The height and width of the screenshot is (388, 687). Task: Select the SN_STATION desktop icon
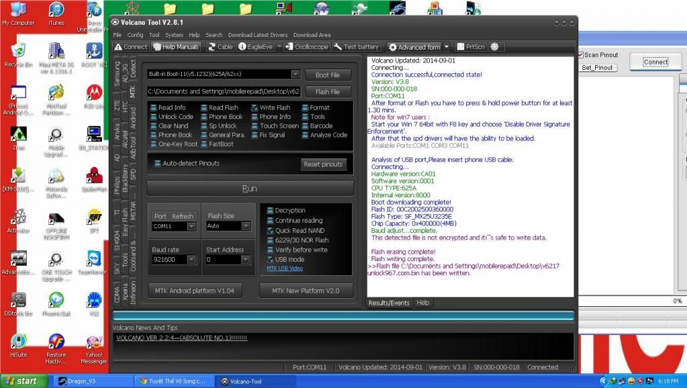coord(93,138)
